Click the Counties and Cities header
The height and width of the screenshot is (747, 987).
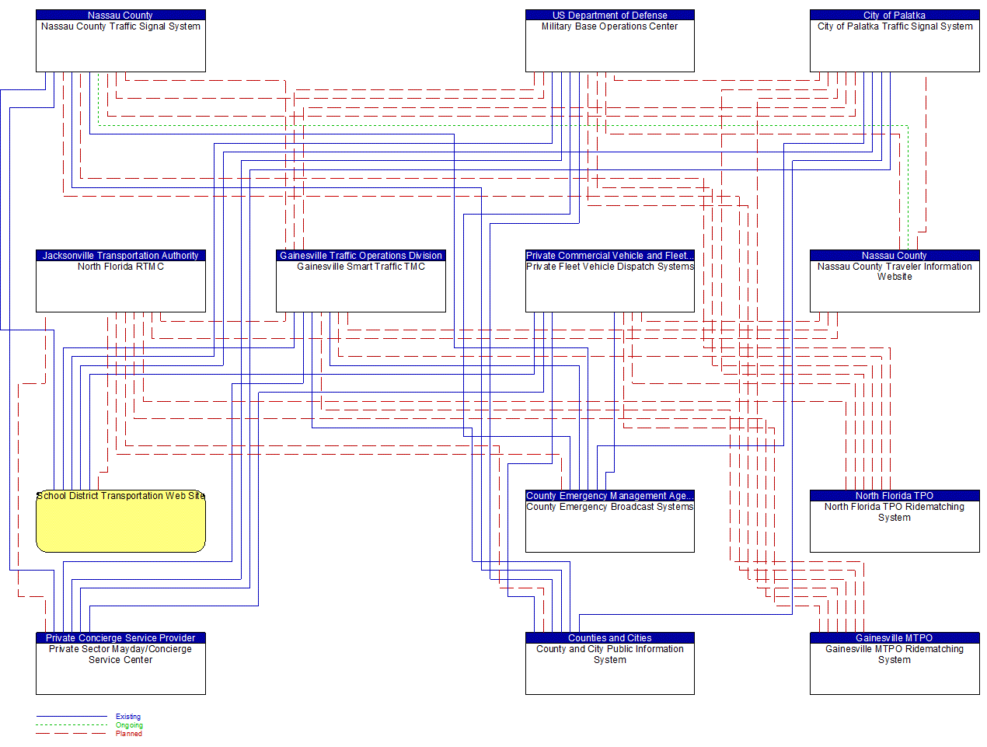(x=609, y=637)
